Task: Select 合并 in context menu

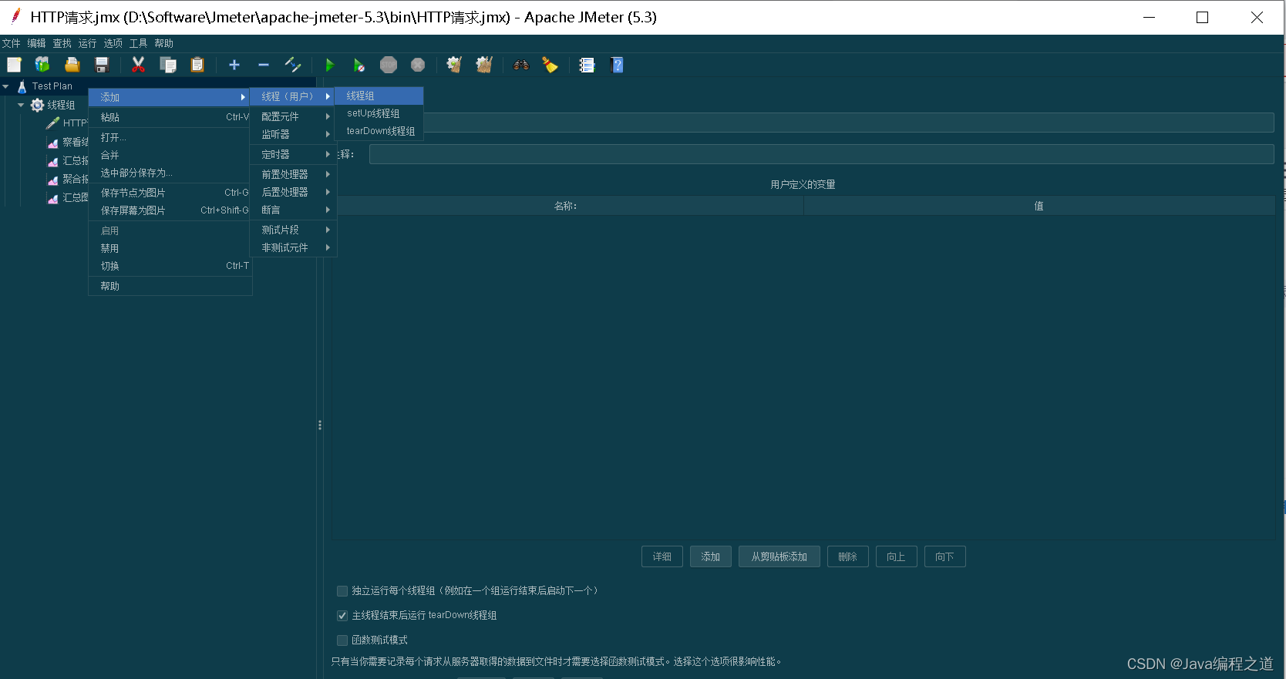Action: (x=170, y=155)
